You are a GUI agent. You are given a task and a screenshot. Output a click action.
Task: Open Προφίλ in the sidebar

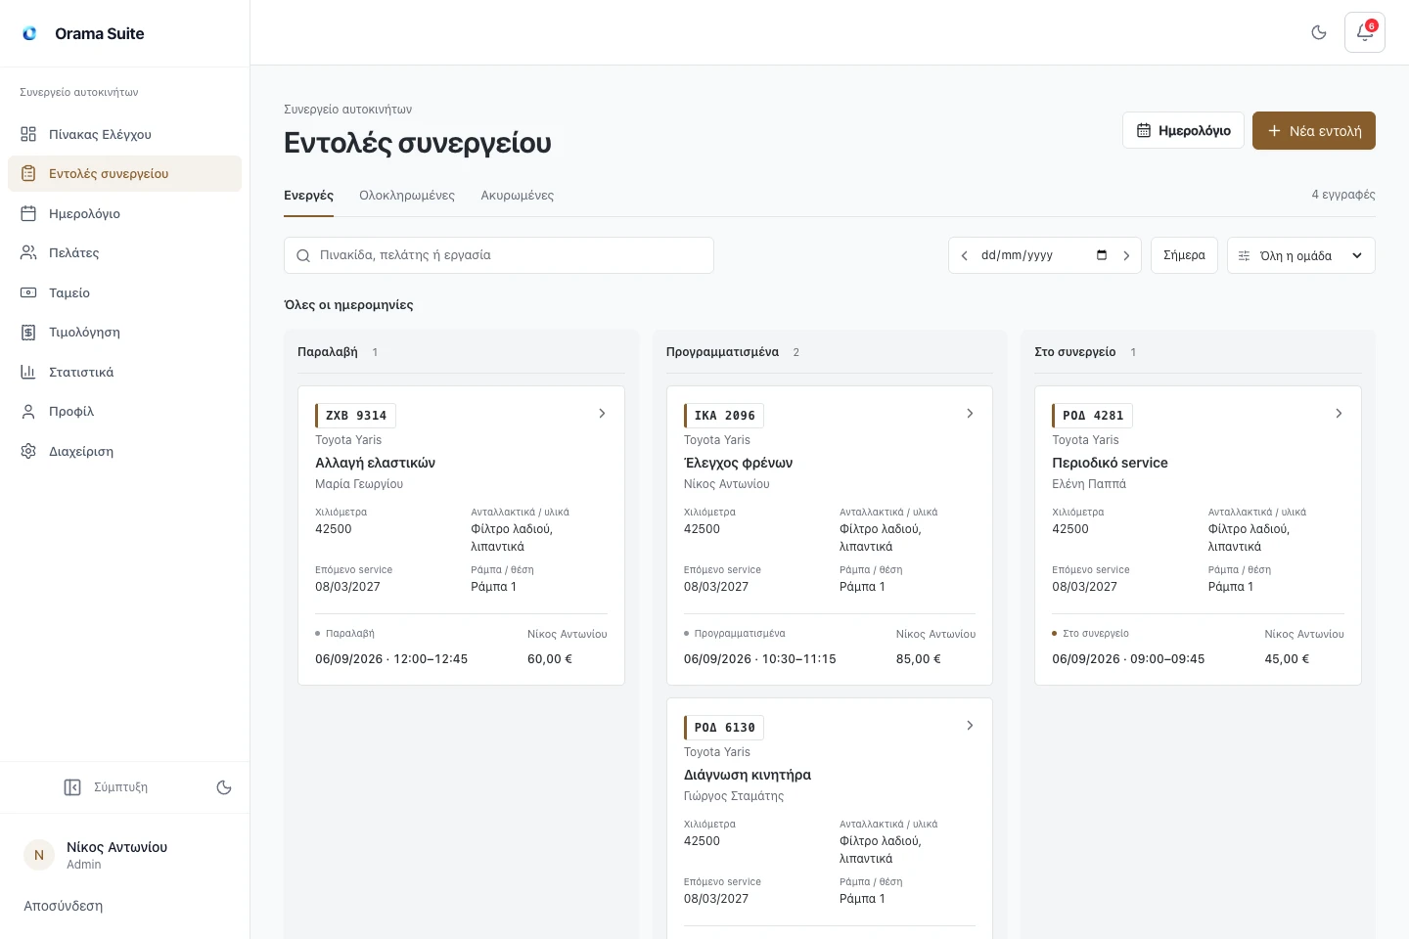pos(124,411)
